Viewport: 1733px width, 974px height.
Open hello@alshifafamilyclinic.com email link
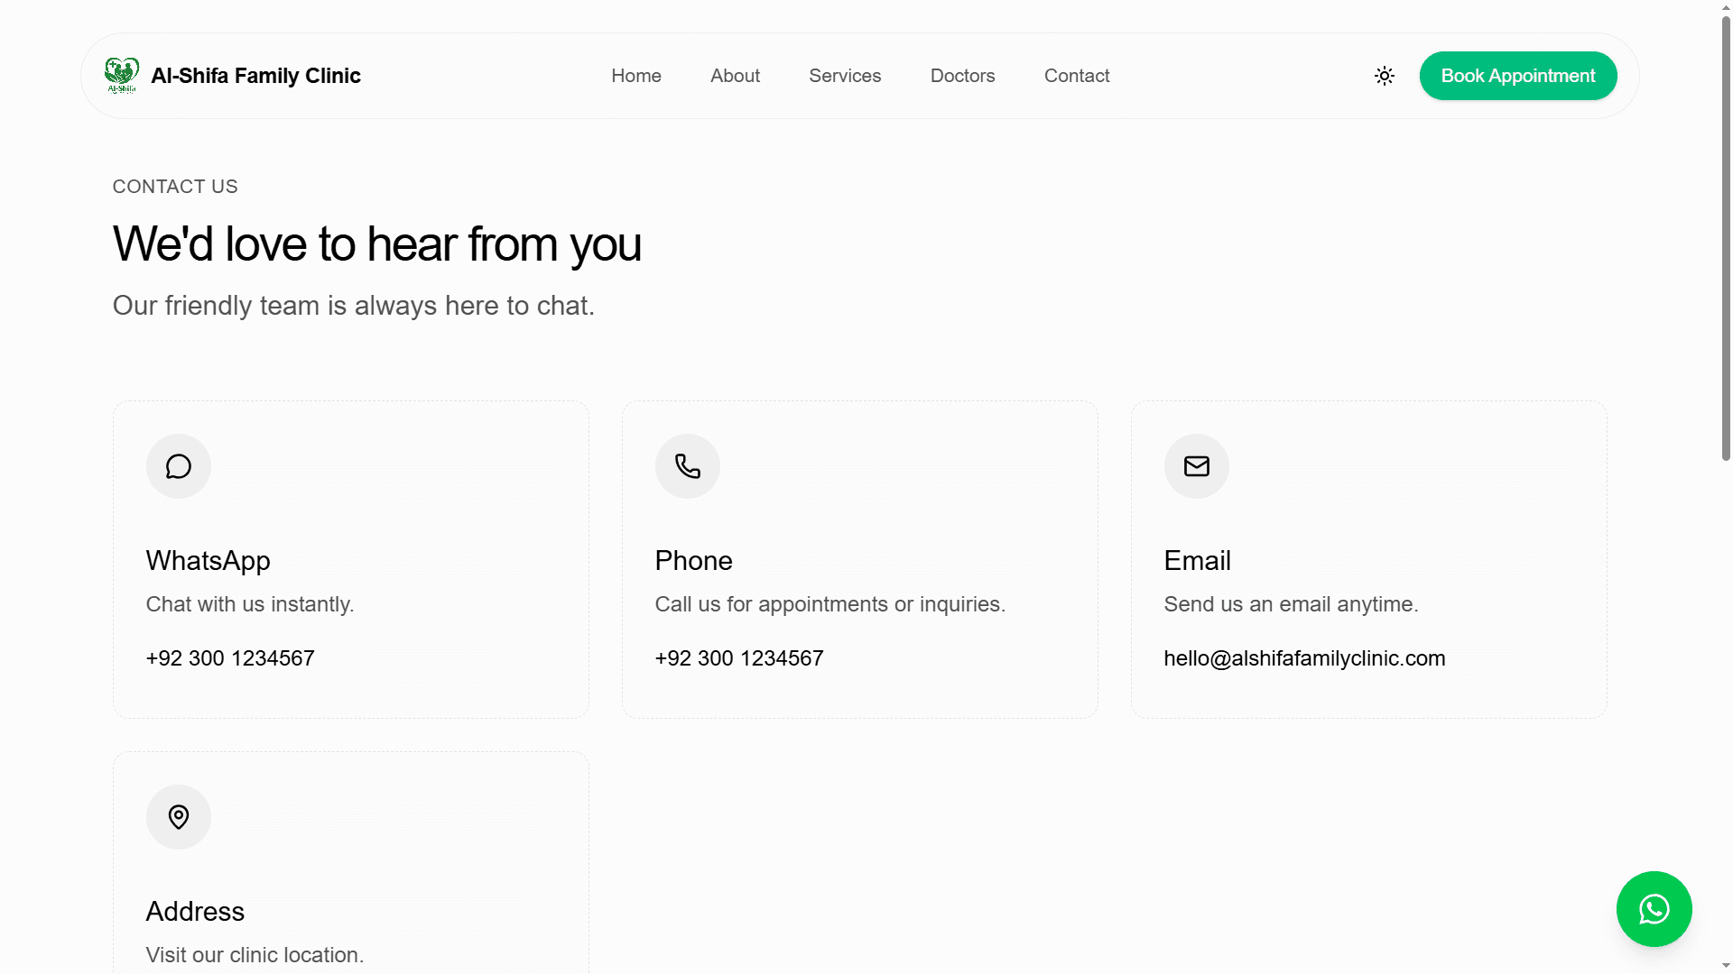(1304, 658)
